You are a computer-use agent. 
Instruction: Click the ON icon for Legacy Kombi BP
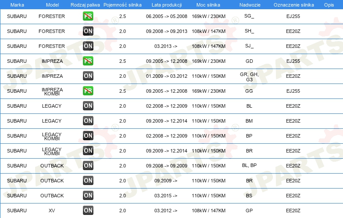click(x=88, y=136)
